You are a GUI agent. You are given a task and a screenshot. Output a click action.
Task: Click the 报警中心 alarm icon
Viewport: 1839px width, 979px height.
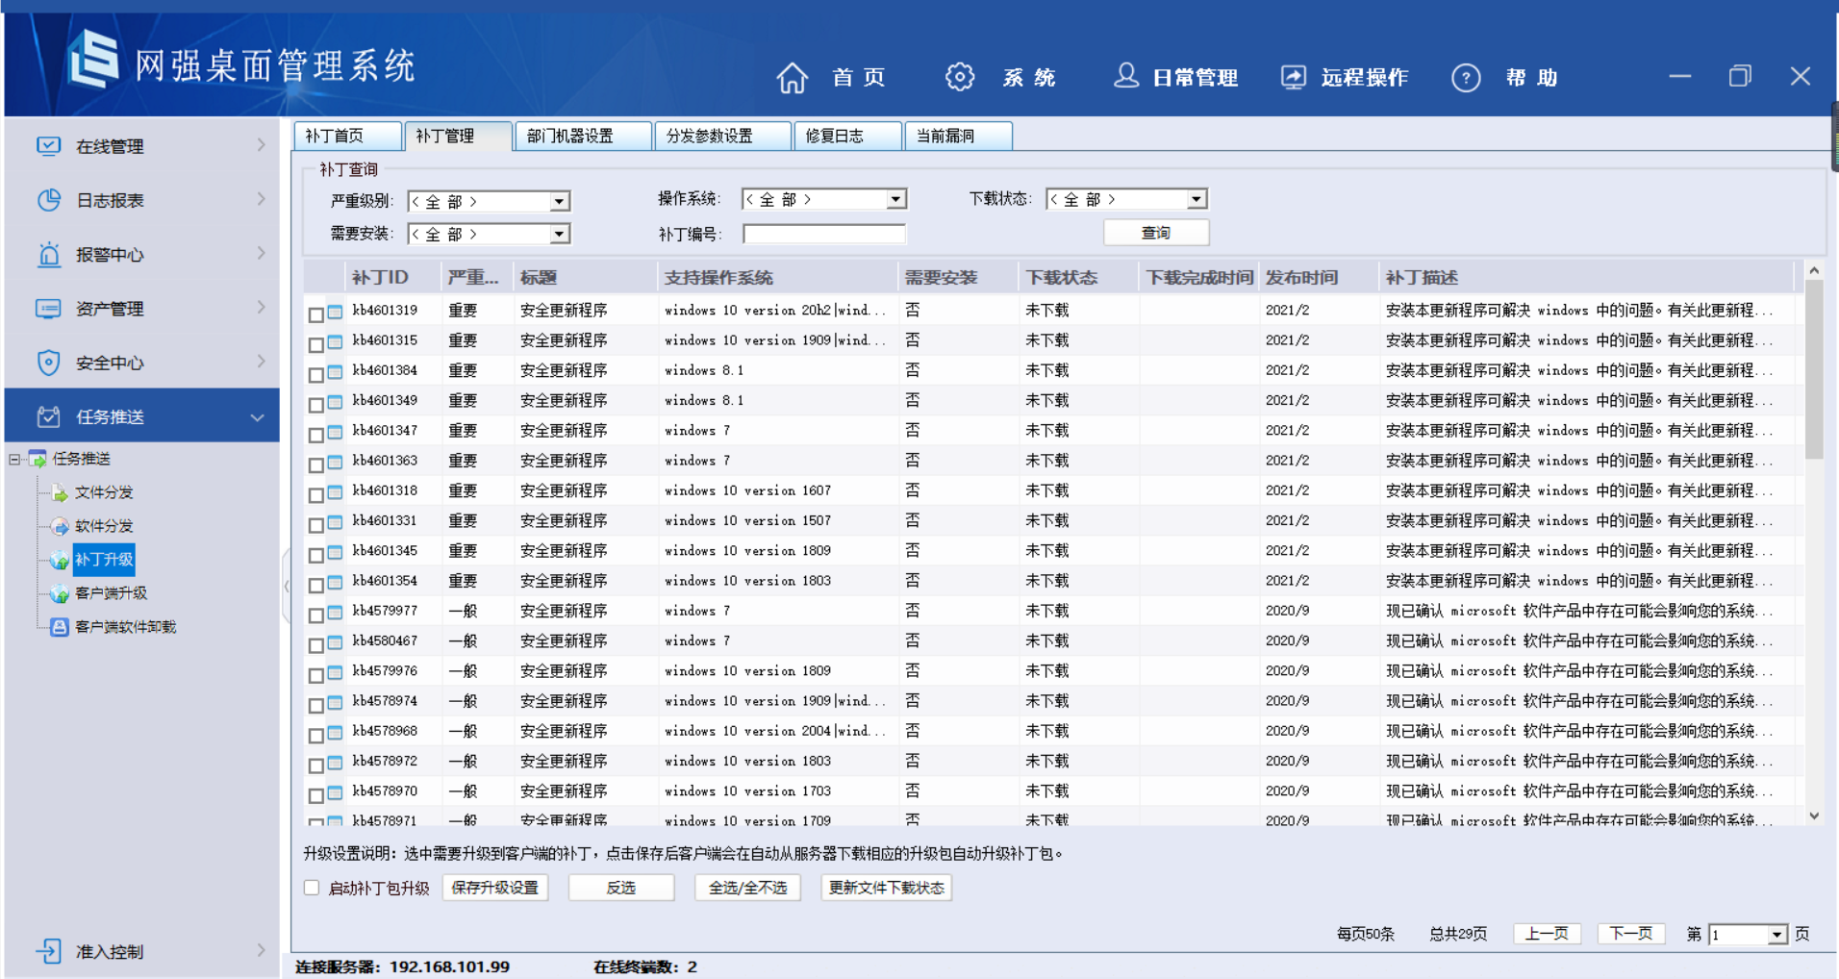[48, 255]
